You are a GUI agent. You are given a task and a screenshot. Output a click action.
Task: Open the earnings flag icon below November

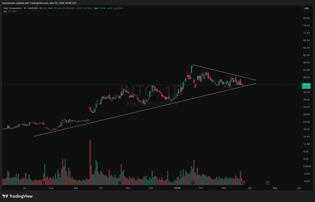tap(120, 182)
